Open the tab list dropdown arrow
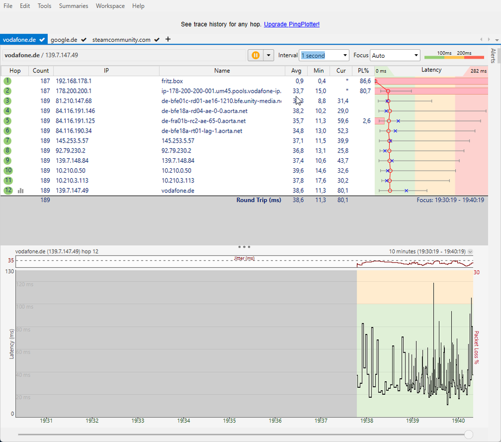Viewport: 501px width, 442px height. [497, 40]
